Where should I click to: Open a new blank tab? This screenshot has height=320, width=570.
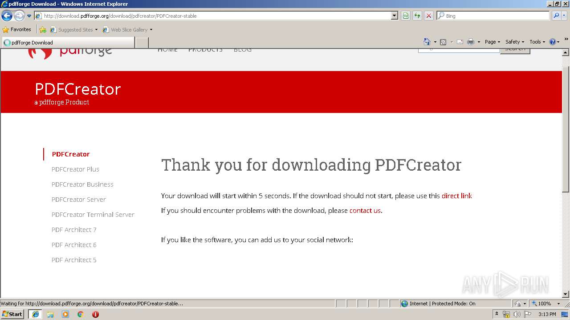click(x=142, y=43)
